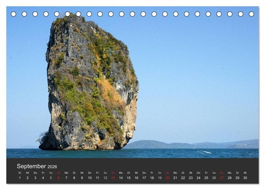This screenshot has width=265, height=190.
Task: Click the rightmost binding hole at top
Action: point(251,14)
